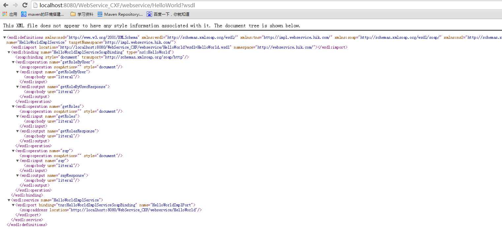Screen dimensions: 502x231
Task: Collapse the wsdl:service HelloWorldImplService node
Action: pyautogui.click(x=9, y=200)
